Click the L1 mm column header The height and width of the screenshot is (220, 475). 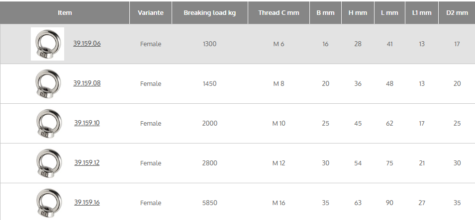coord(422,12)
